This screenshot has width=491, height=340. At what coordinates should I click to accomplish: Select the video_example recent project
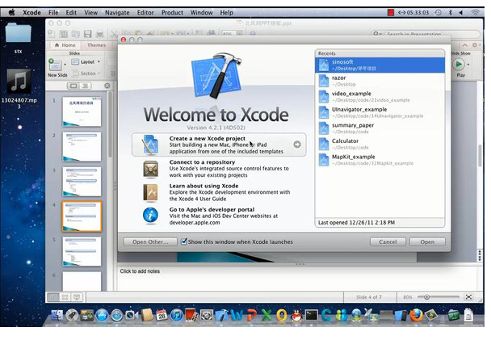[x=380, y=96]
